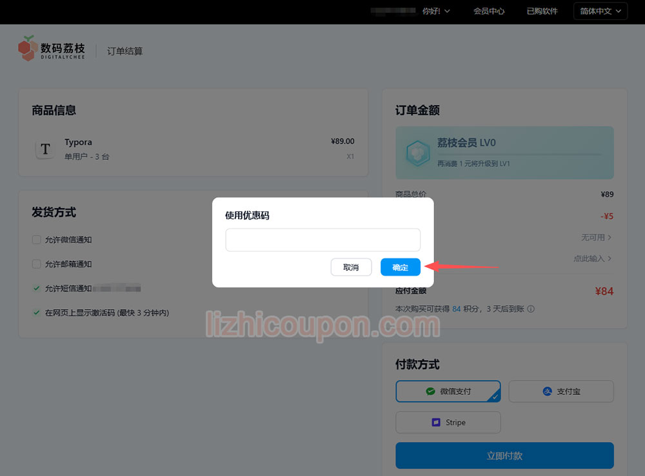Click the Typora product name
The width and height of the screenshot is (645, 476).
click(x=78, y=142)
